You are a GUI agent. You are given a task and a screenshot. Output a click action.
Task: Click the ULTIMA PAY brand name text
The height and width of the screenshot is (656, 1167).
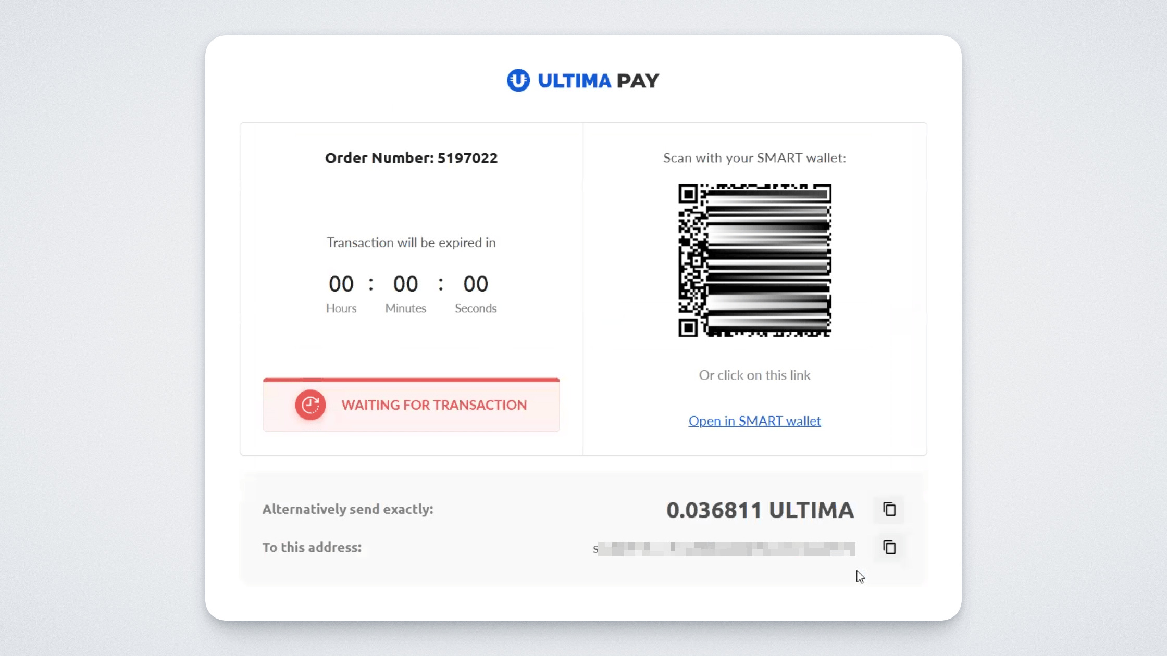pyautogui.click(x=598, y=81)
